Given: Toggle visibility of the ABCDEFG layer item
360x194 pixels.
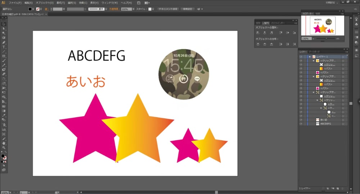Looking at the screenshot, I should (301, 124).
